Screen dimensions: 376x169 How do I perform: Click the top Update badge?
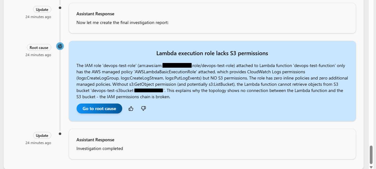(42, 10)
